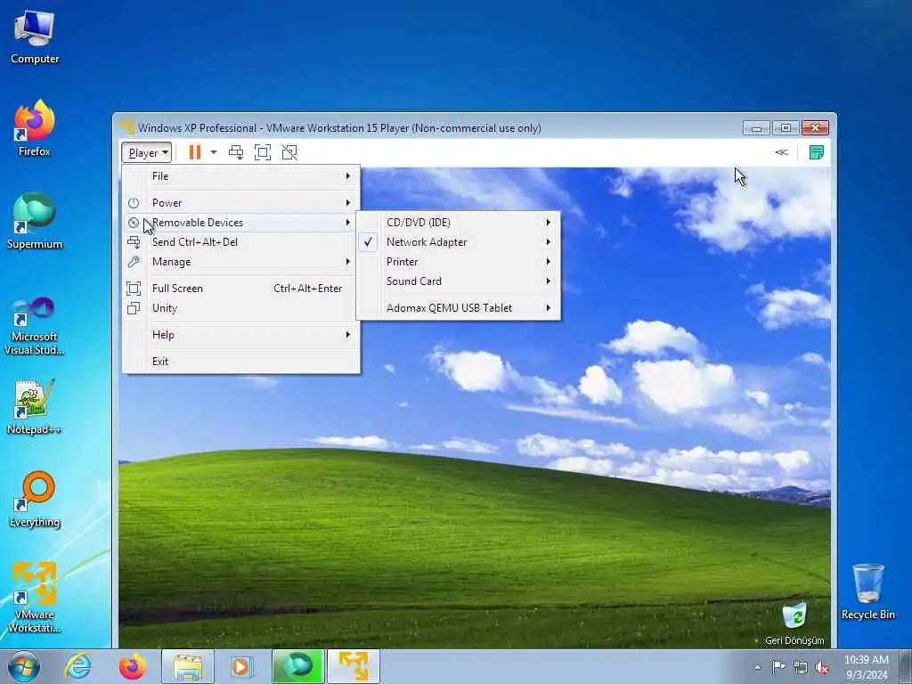Image resolution: width=912 pixels, height=684 pixels.
Task: Expand Network Adapter device submenu
Action: 459,242
